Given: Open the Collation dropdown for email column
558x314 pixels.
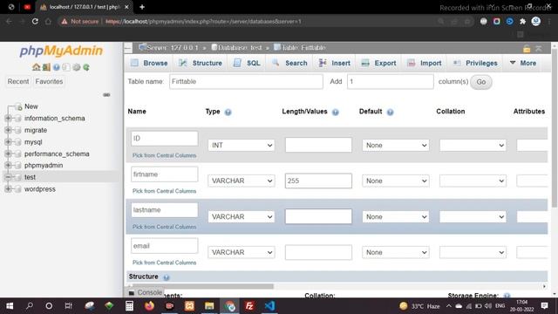Looking at the screenshot, I should (473, 252).
